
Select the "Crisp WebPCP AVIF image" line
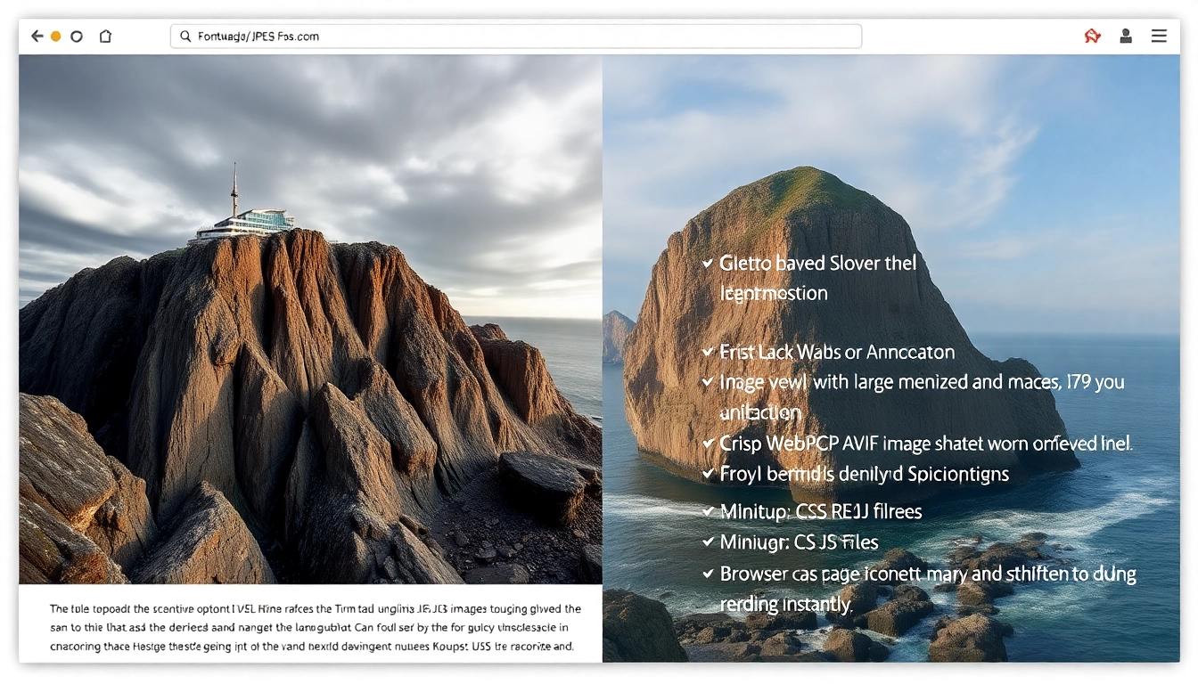(925, 444)
